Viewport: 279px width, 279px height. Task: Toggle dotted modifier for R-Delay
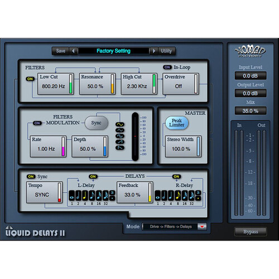(198, 198)
